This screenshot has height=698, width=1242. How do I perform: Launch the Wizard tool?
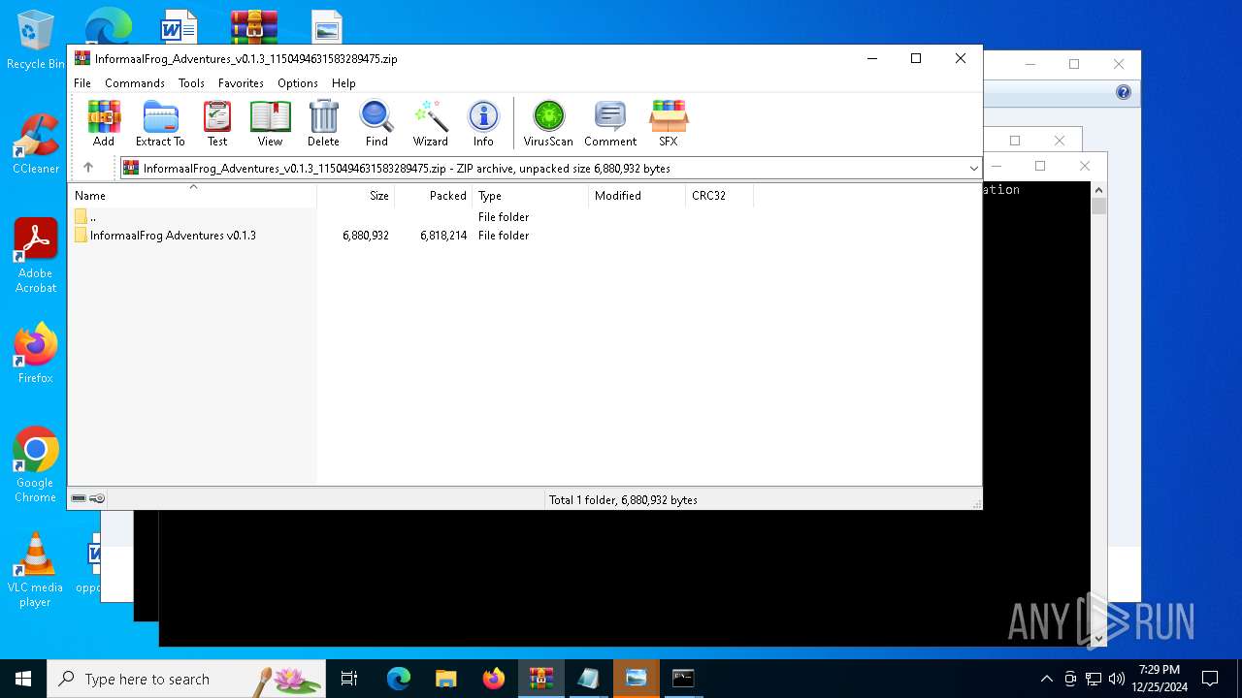430,123
